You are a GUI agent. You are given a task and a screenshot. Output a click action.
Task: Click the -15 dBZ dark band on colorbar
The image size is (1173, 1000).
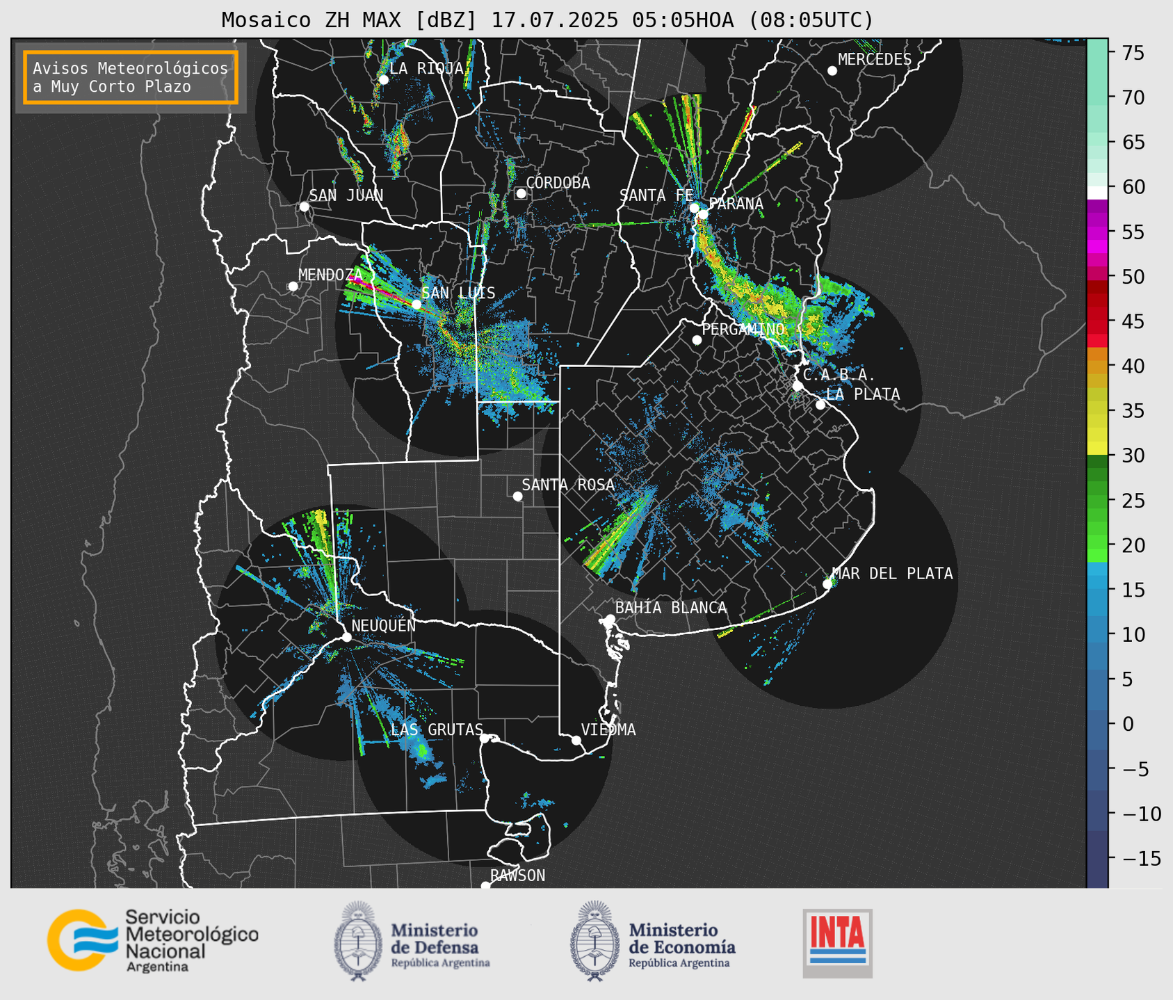1097,859
